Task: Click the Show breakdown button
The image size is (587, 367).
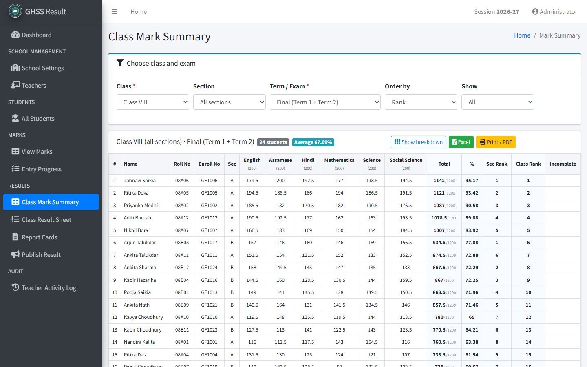Action: [419, 142]
